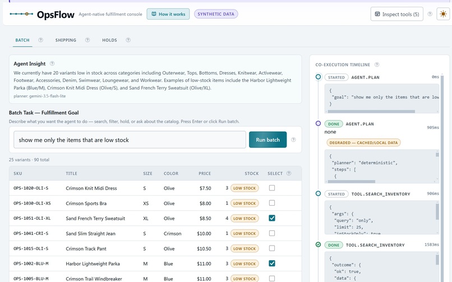
Task: Click done TOOL.SEARCH_INVENTORY checkmark marker
Action: (318, 244)
